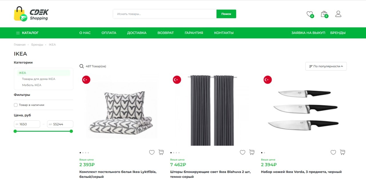
Task: Open the user account profile icon
Action: coord(338,14)
